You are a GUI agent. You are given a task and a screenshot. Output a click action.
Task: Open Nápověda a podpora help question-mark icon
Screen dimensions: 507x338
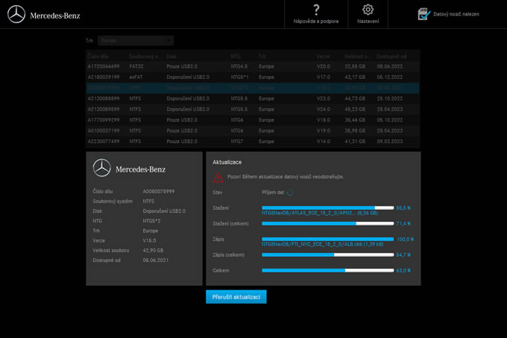(x=316, y=10)
